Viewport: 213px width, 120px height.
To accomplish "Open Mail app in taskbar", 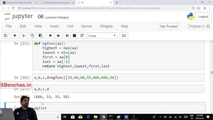I will (81, 117).
